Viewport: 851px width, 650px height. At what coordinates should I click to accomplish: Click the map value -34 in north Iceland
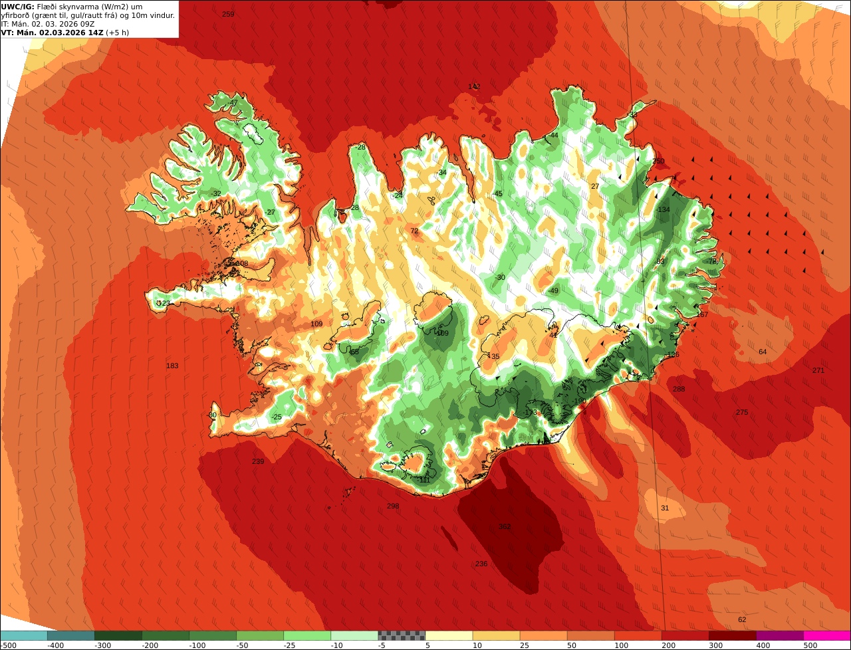click(441, 172)
